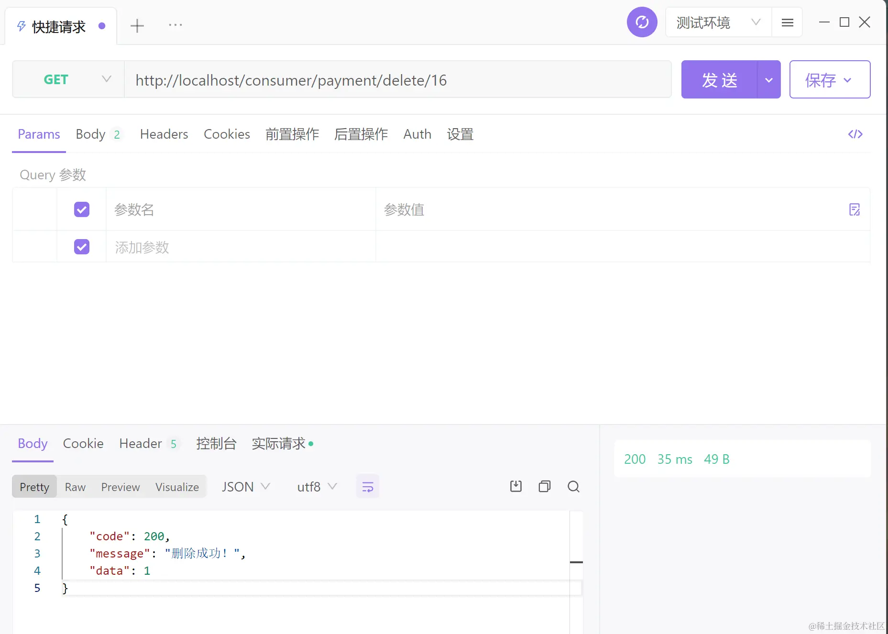
Task: Open the 保存 save options dropdown
Action: tap(830, 80)
